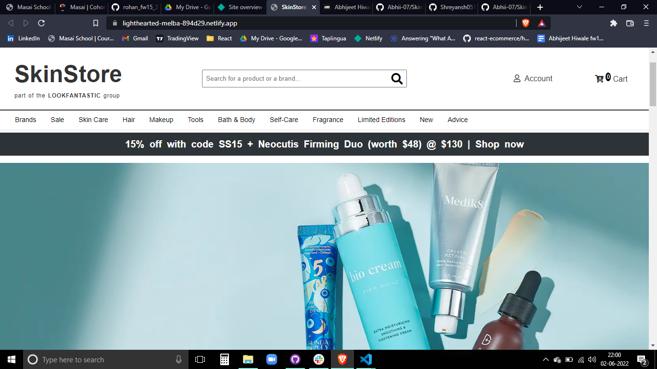Open the Self-Care menu
The image size is (657, 369).
coord(284,120)
